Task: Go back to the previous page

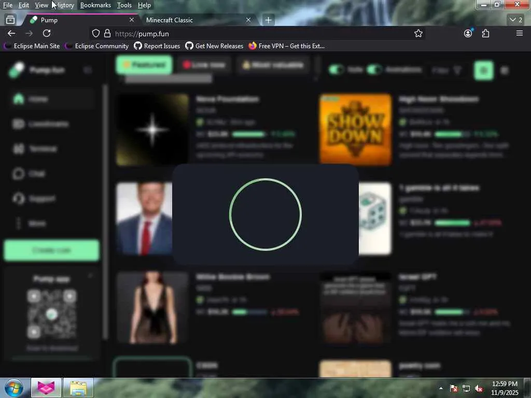Action: point(11,33)
